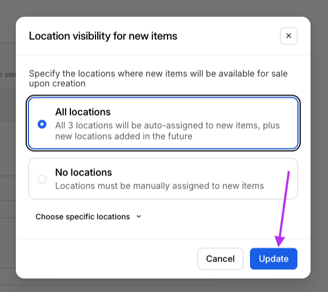Select the No locations radio button
The image size is (328, 292).
tap(42, 179)
